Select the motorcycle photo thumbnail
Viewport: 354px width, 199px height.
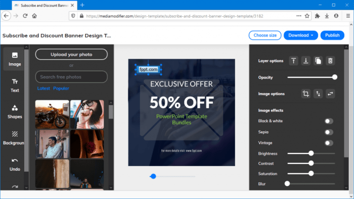pyautogui.click(x=52, y=114)
